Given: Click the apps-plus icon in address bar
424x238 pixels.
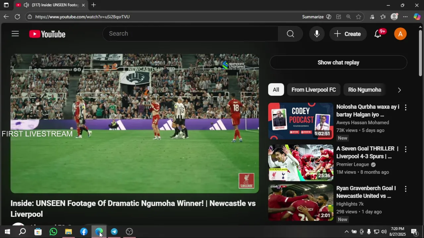Looking at the screenshot, I should point(339,17).
